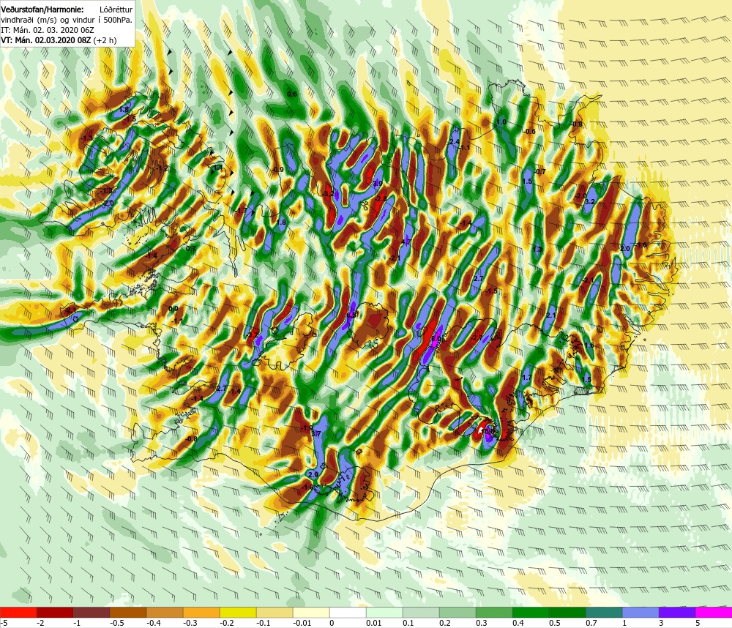The height and width of the screenshot is (628, 732).
Task: Pick the soft green swatch between 0.2 and 0.3
Action: [457, 612]
